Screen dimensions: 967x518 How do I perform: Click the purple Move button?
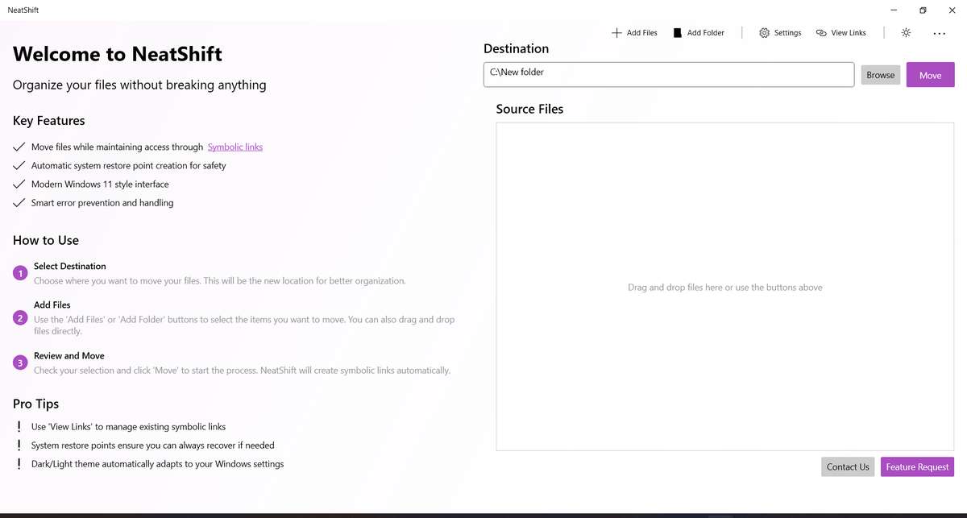click(931, 75)
